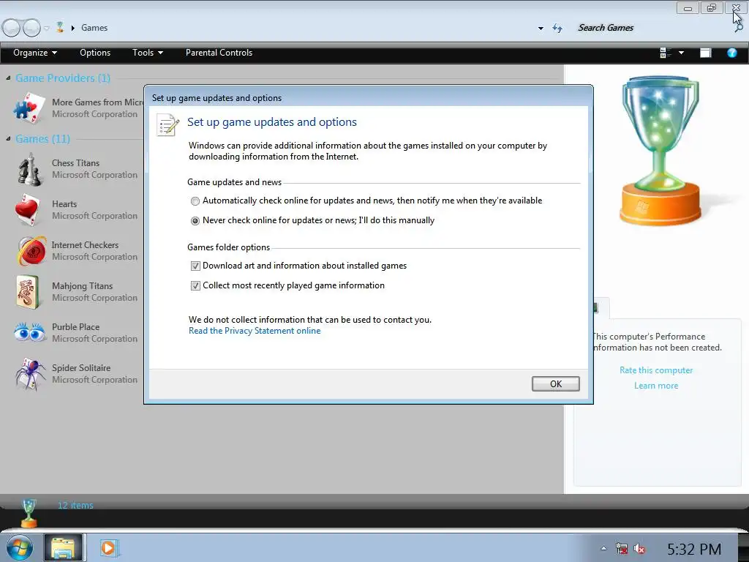Select automatically check online for updates
This screenshot has height=562, width=749.
coord(195,201)
